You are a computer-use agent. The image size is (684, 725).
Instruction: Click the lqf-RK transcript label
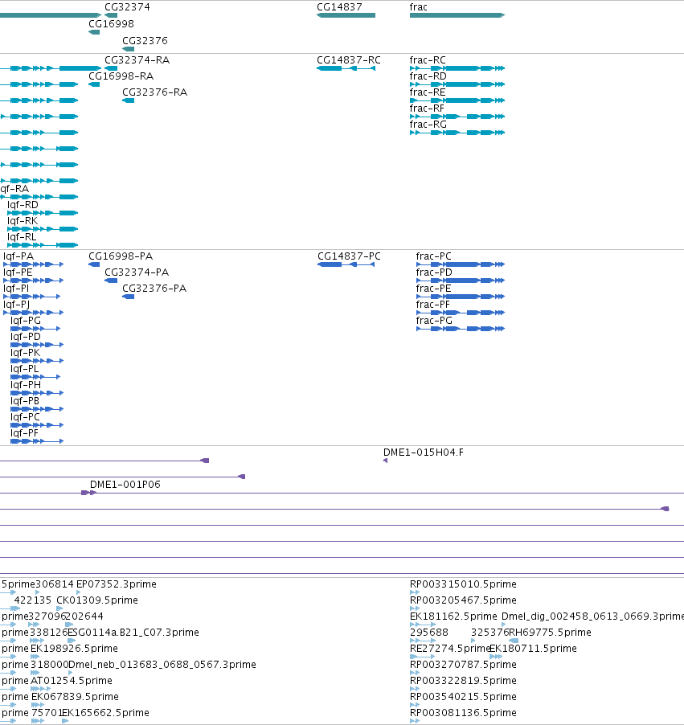(23, 221)
